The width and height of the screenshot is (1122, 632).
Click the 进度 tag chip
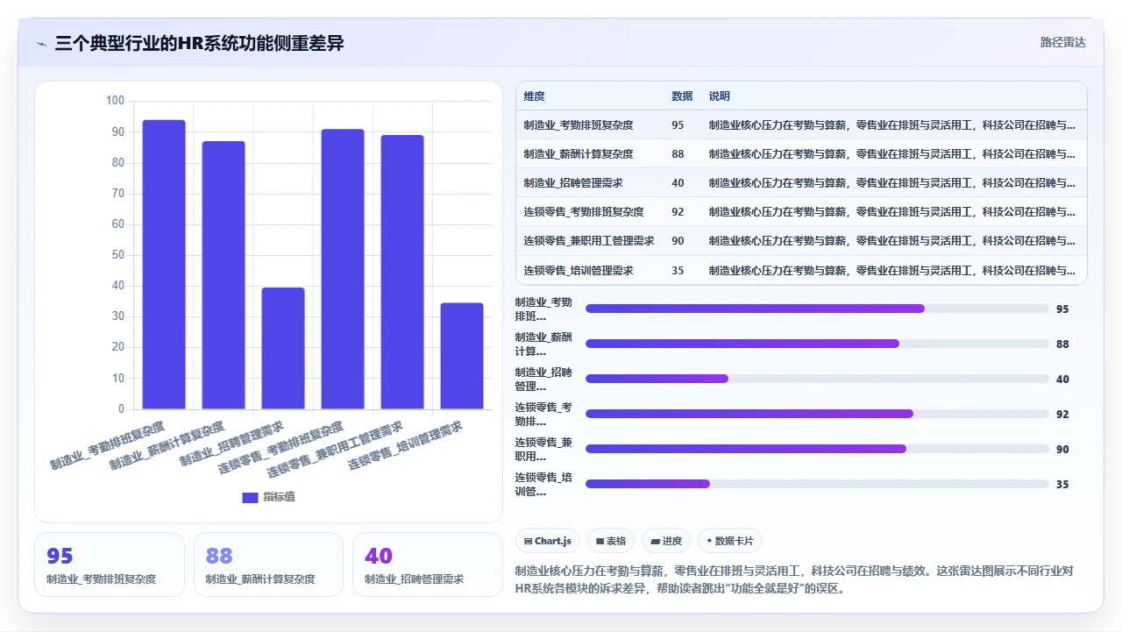coord(666,541)
